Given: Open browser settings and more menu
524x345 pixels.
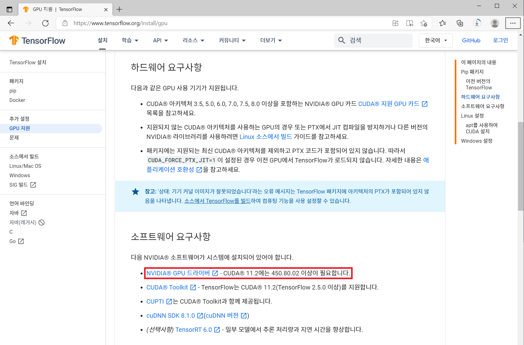Looking at the screenshot, I should coord(513,23).
